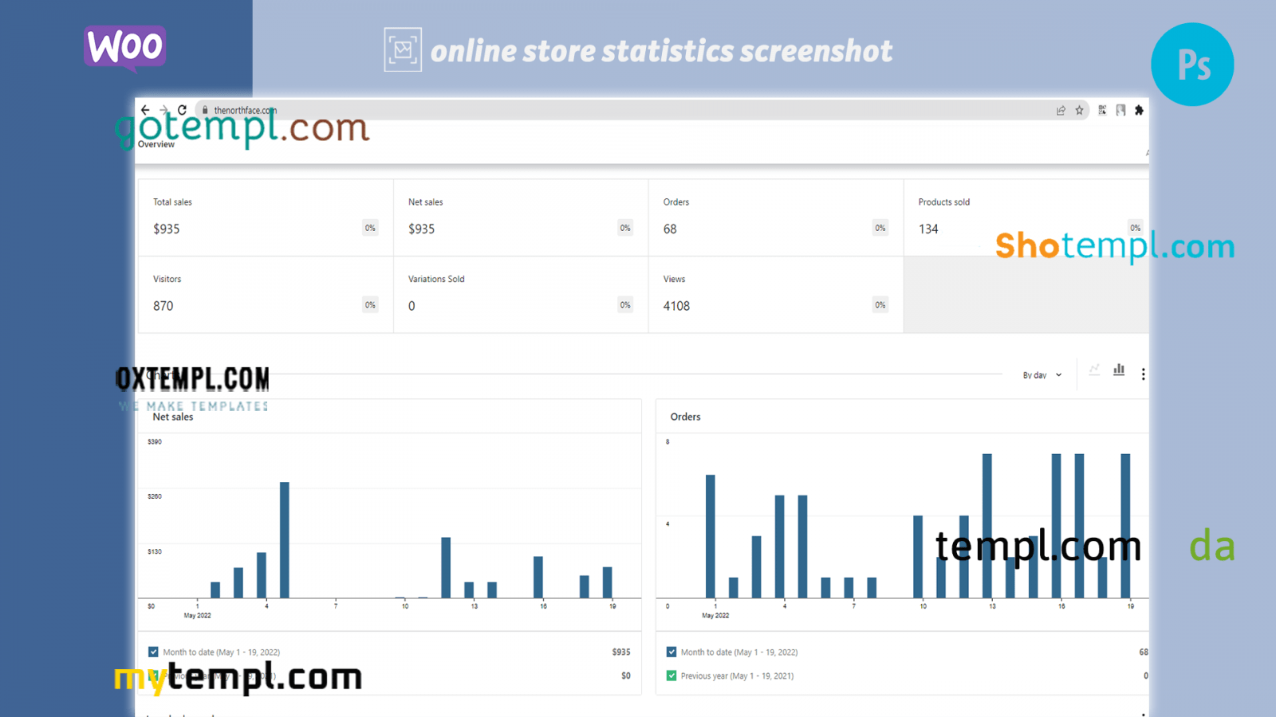1276x717 pixels.
Task: Select the Views 4108 stat card
Action: pos(775,294)
